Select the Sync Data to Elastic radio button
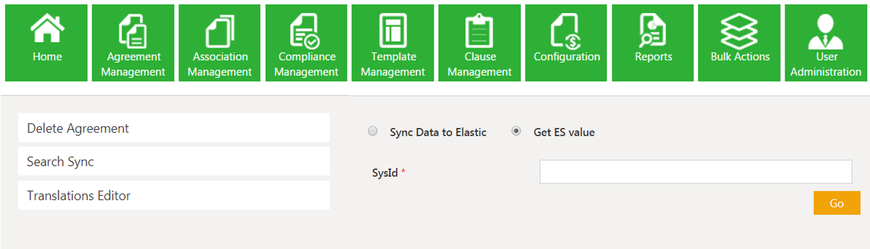870x249 pixels. [373, 132]
